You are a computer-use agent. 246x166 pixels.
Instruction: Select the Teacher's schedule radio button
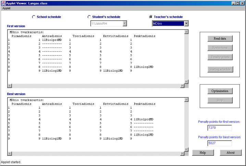[x=151, y=17]
